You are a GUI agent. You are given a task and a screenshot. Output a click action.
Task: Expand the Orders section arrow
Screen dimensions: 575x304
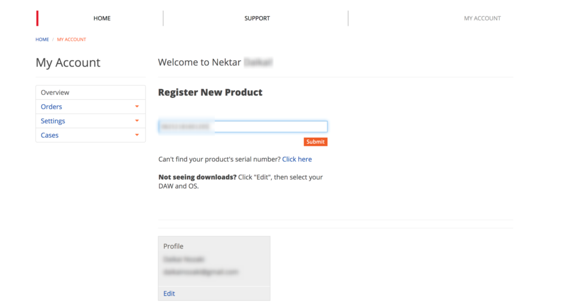(137, 106)
